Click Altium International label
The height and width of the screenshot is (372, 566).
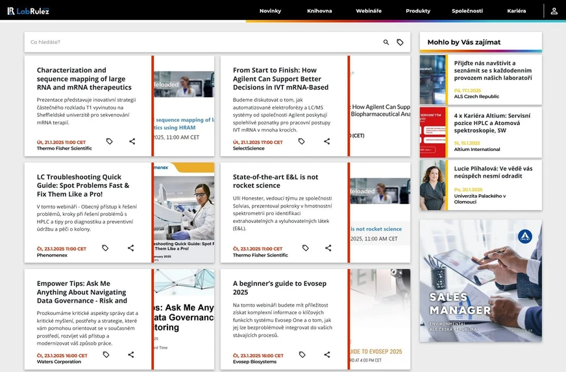pyautogui.click(x=477, y=149)
